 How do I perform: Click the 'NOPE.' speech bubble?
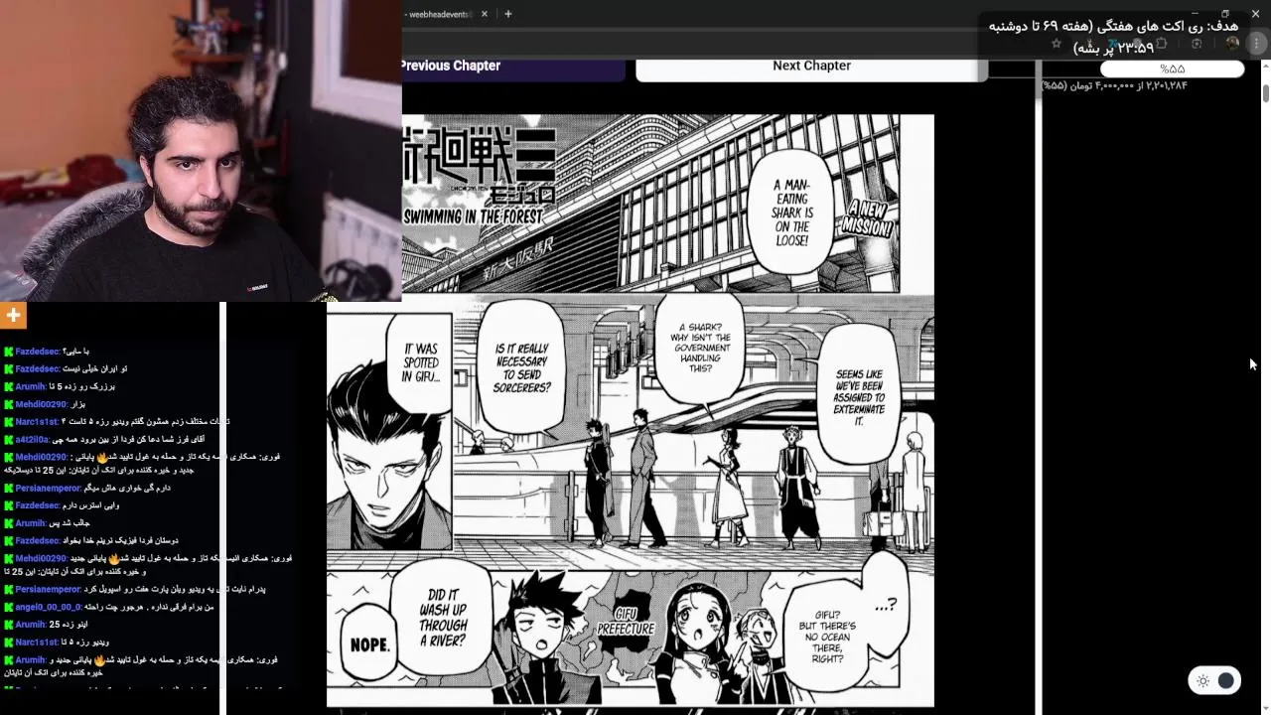pyautogui.click(x=369, y=644)
